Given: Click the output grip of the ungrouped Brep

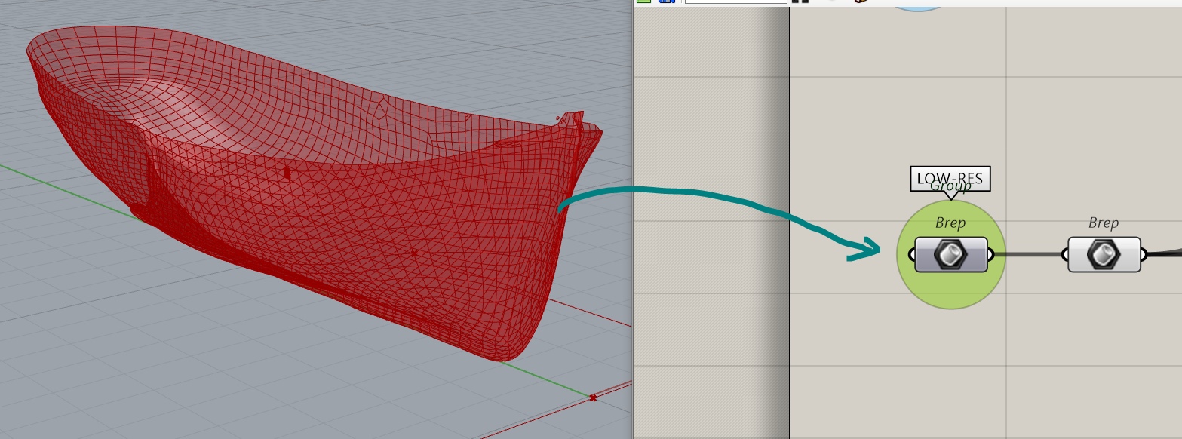Looking at the screenshot, I should pos(1144,254).
